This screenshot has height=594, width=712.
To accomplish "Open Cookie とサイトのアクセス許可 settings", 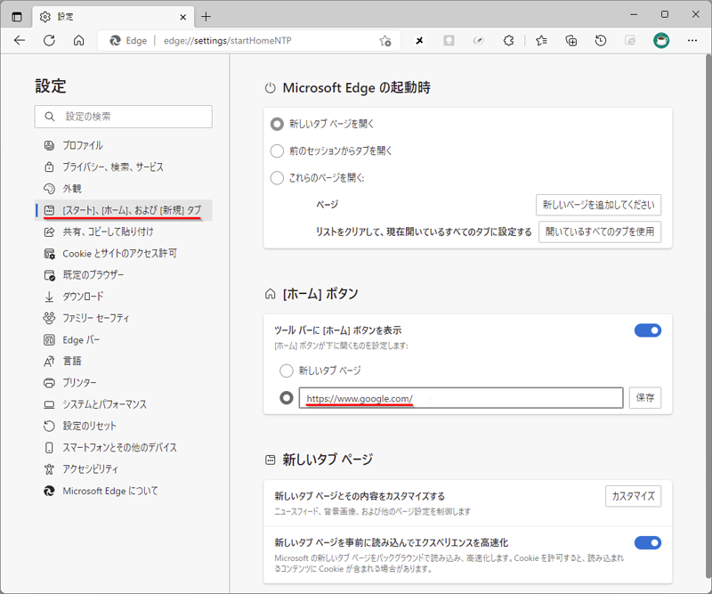I will tap(123, 253).
